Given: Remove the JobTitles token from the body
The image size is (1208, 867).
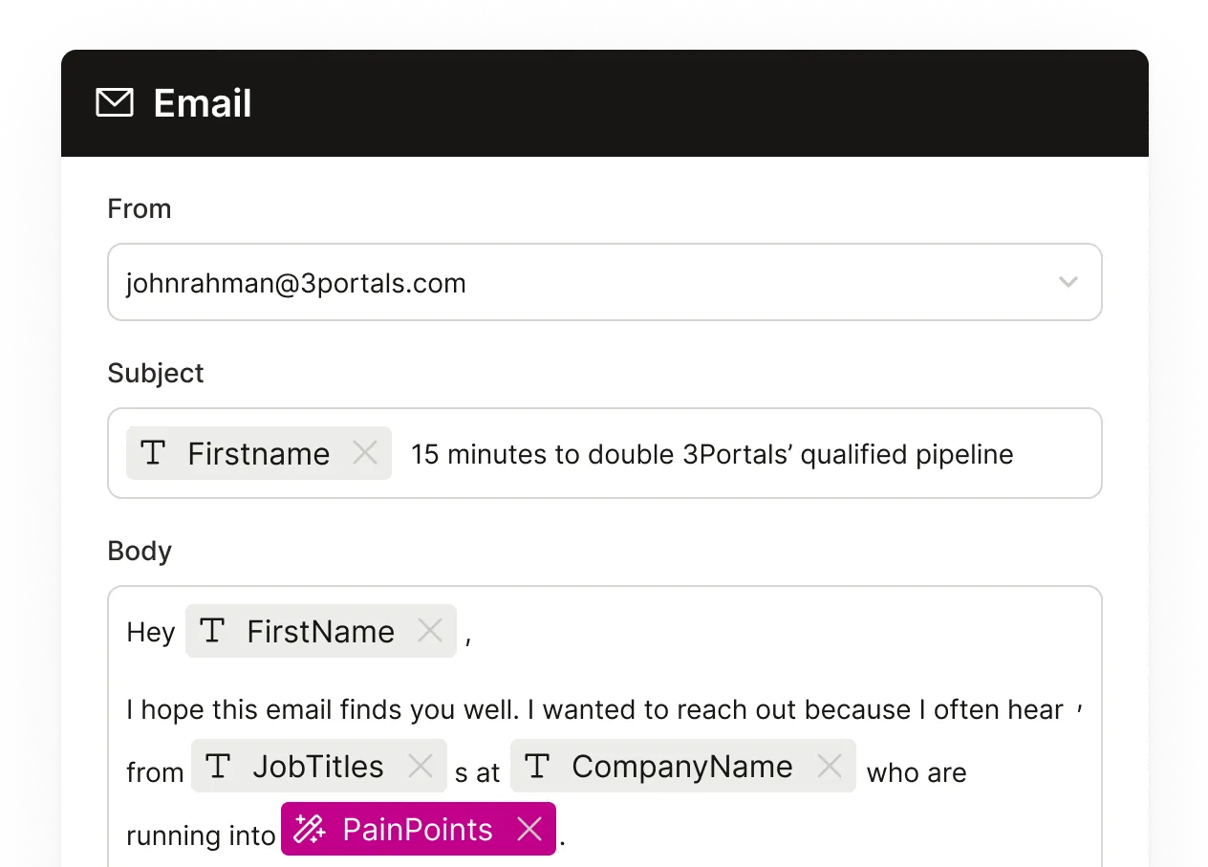Looking at the screenshot, I should pyautogui.click(x=420, y=766).
